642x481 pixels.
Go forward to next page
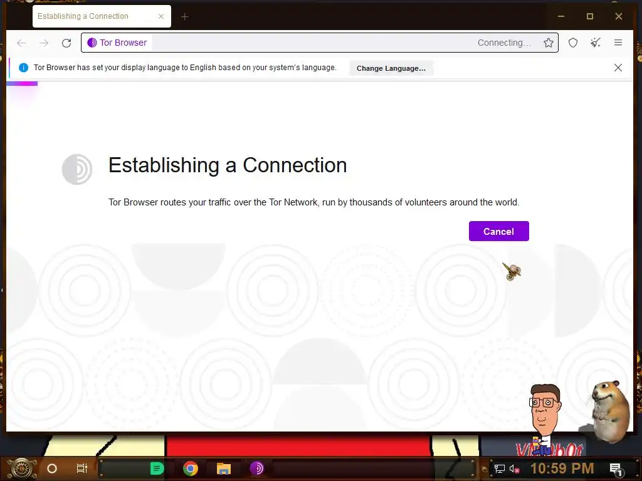pos(44,43)
